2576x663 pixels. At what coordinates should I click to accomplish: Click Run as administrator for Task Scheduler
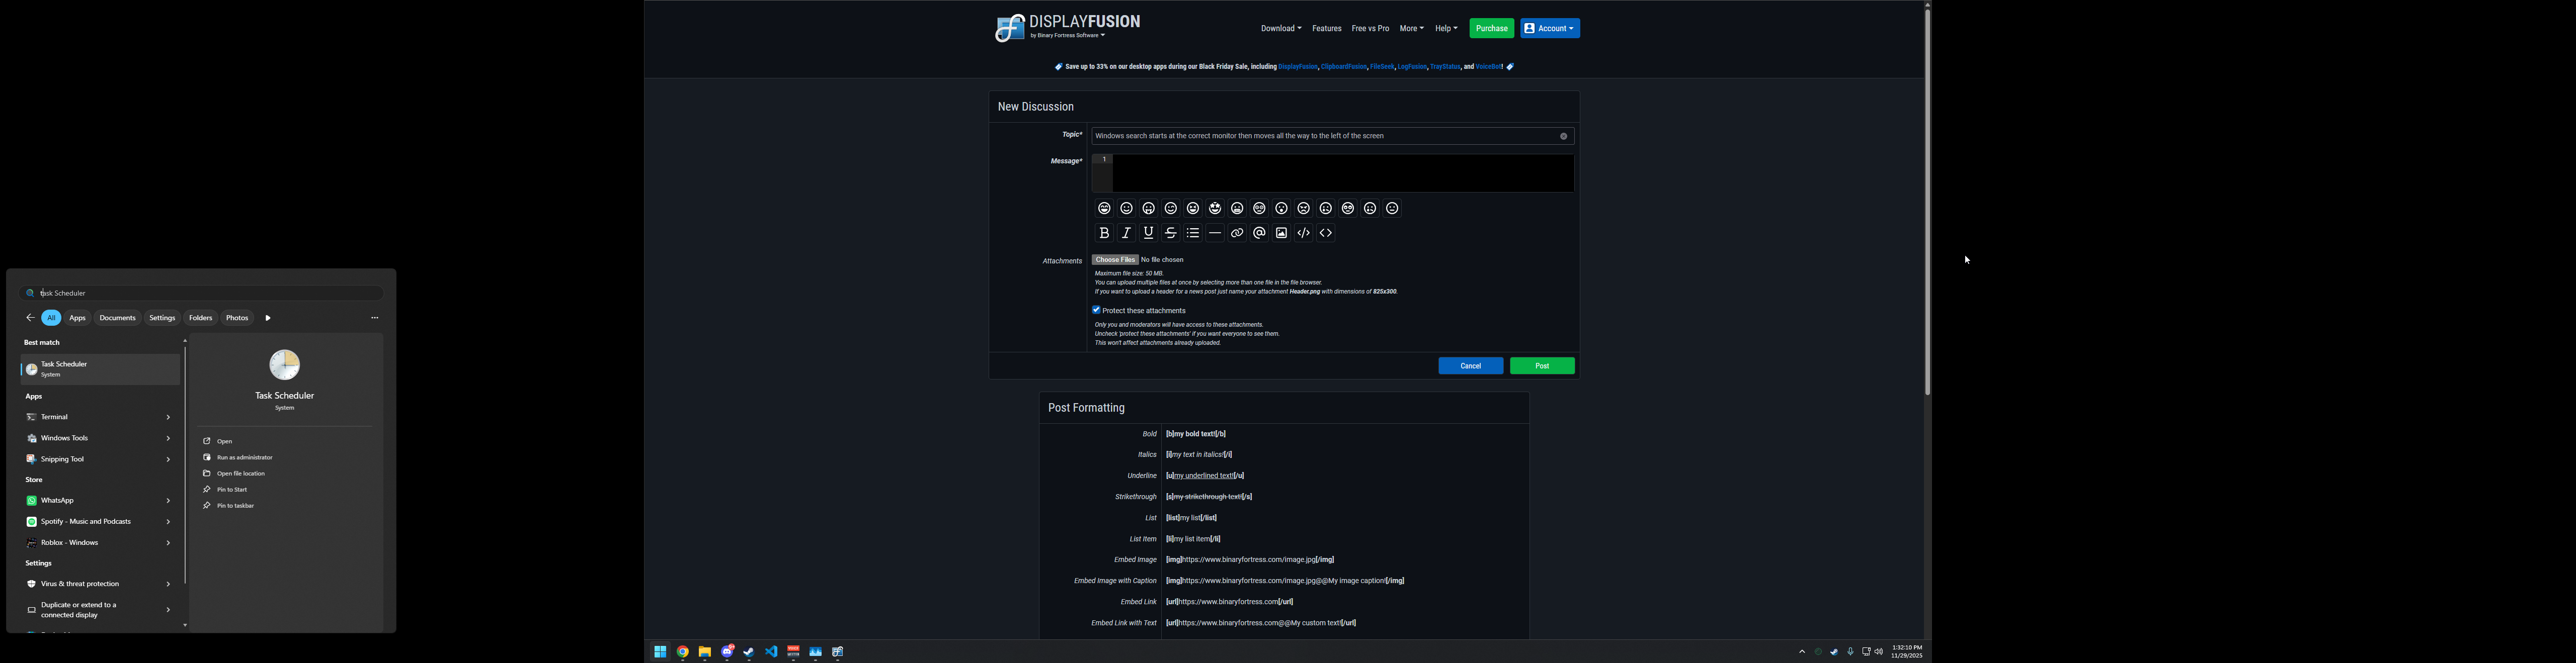244,457
